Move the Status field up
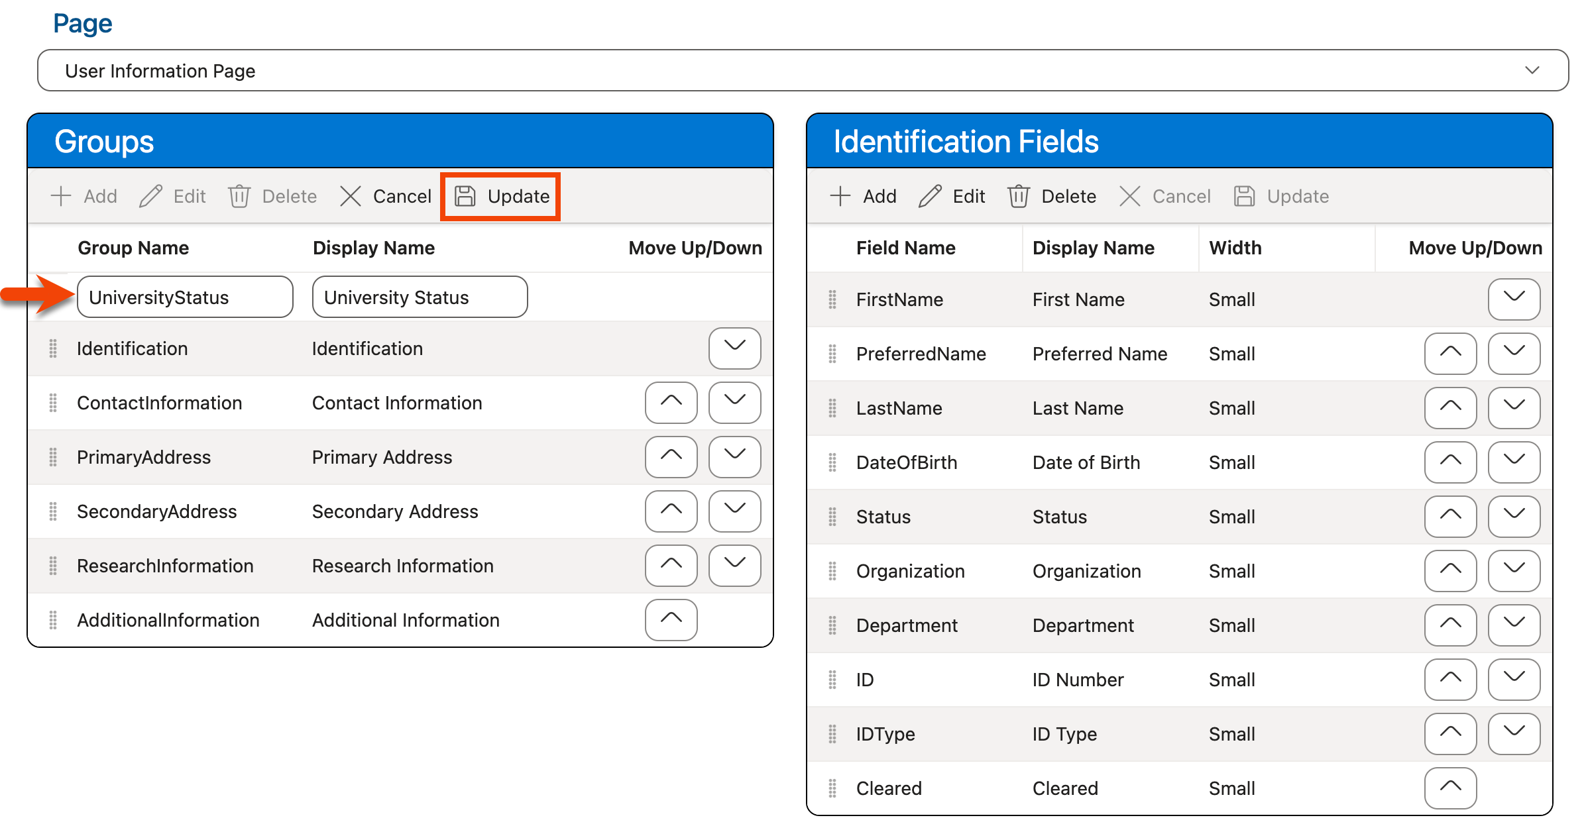The height and width of the screenshot is (832, 1588). click(1450, 517)
